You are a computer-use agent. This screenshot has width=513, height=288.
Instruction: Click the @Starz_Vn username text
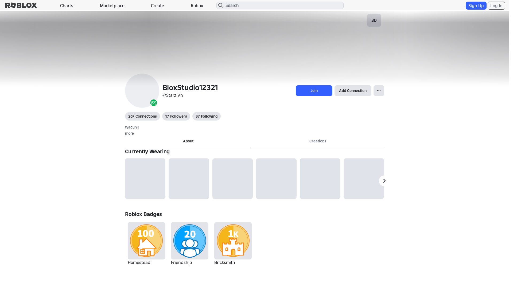(x=173, y=95)
